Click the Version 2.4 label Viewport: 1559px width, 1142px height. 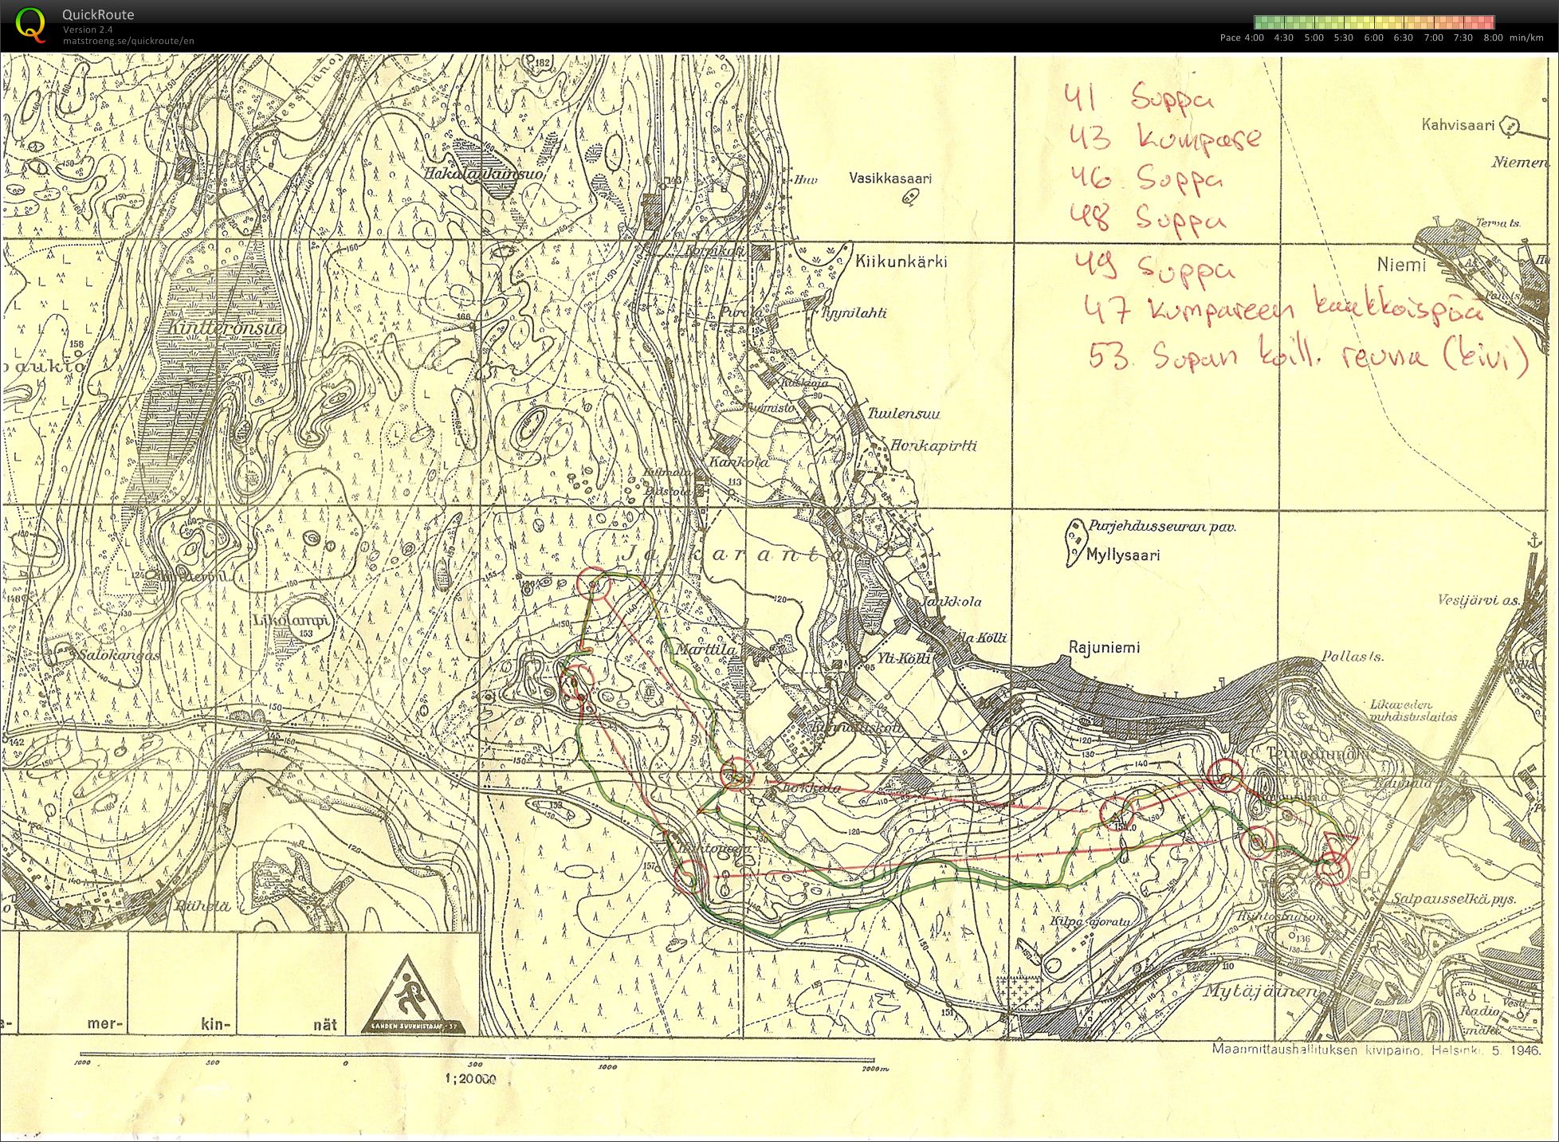coord(88,29)
